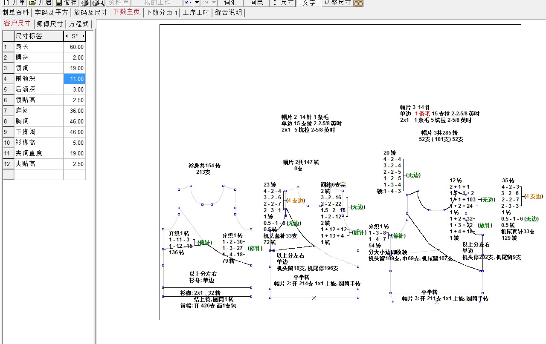Open the undo history dropdown arrow
Image resolution: width=546 pixels, height=344 pixels.
197,3
